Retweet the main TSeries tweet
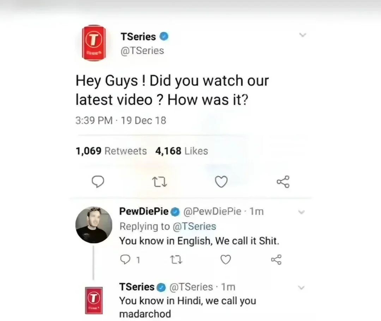Screen dimensions: 381x321 159,182
